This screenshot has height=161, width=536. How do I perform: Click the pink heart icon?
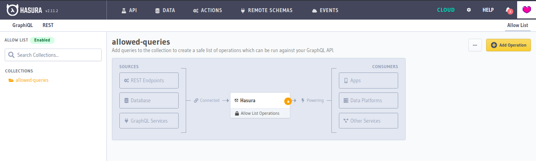coord(526,10)
